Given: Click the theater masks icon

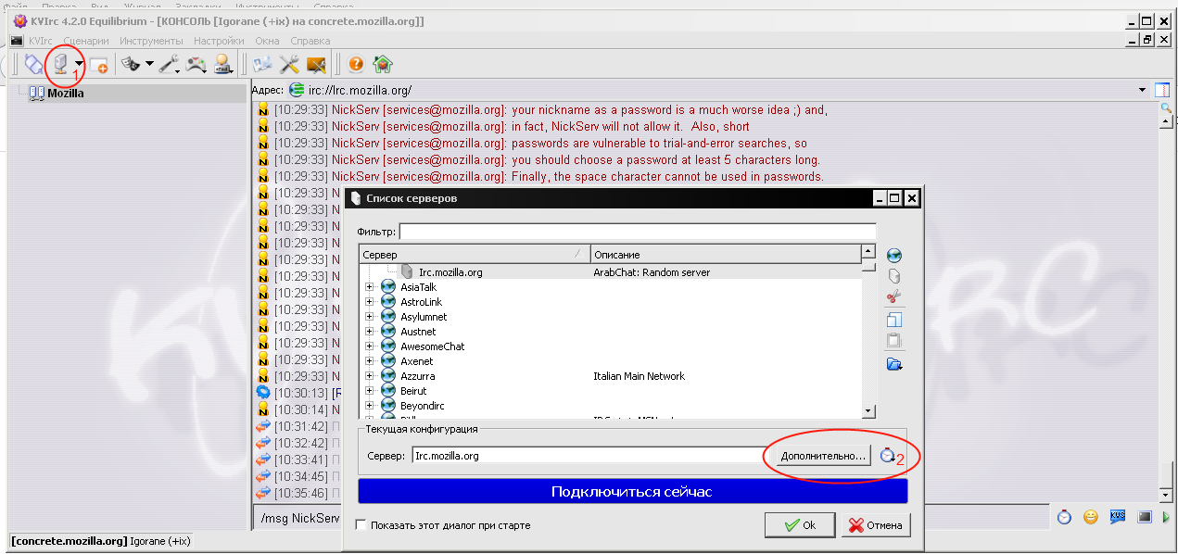Looking at the screenshot, I should (131, 64).
